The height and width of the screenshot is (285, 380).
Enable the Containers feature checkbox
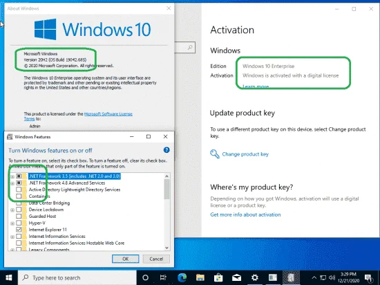pyautogui.click(x=19, y=196)
